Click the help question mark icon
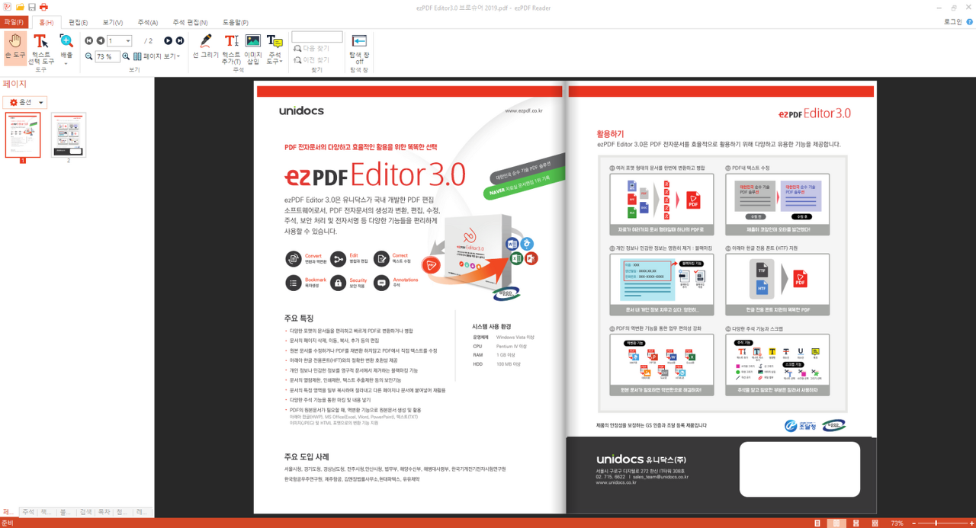 click(x=969, y=22)
